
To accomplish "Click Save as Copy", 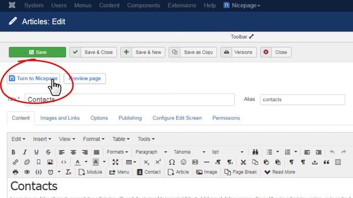I will tap(193, 52).
